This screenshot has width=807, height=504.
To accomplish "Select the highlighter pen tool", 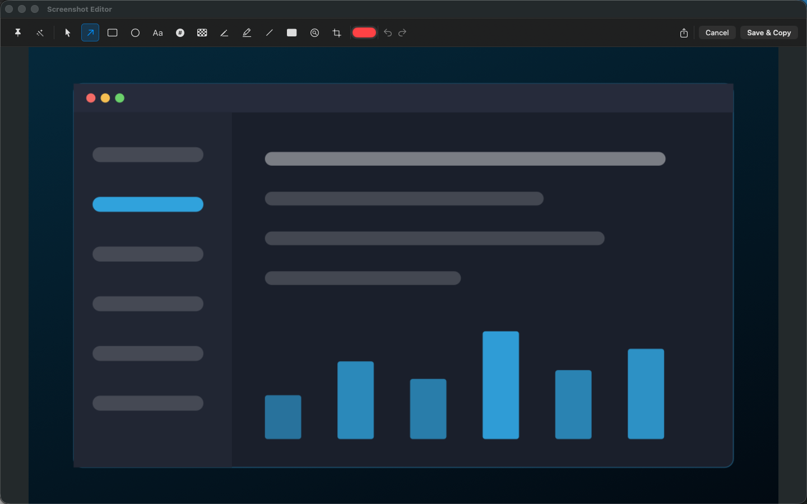I will [x=247, y=33].
